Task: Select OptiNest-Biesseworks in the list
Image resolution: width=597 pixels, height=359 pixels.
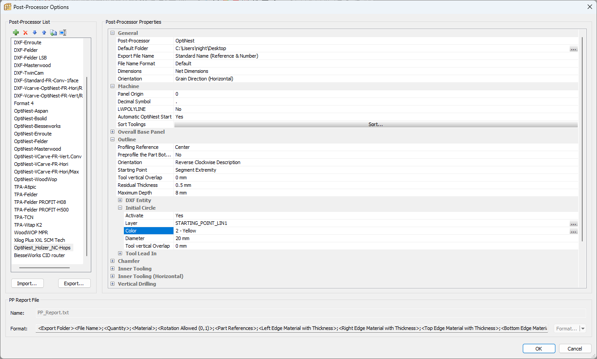Action: click(x=37, y=126)
